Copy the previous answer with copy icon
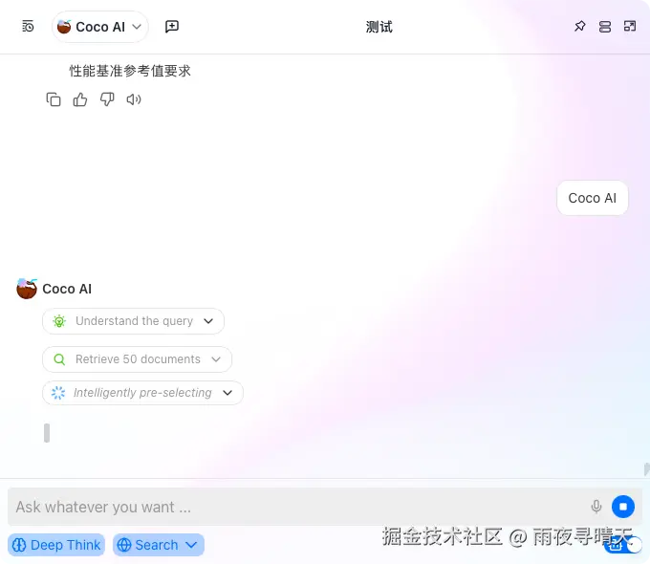650x564 pixels. tap(54, 99)
